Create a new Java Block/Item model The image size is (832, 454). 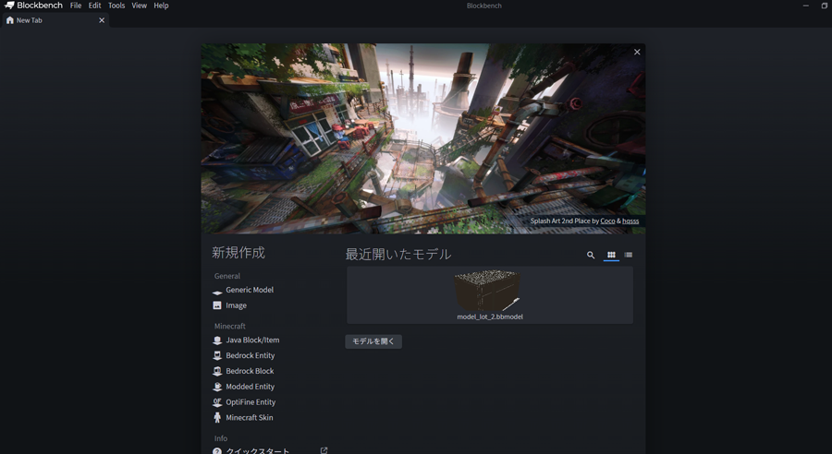pos(251,340)
